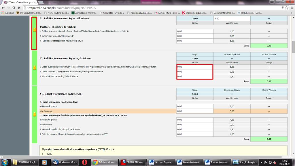Click the horizontal page scrollbar
Image resolution: width=295 pixels, height=166 pixels.
coord(142,157)
